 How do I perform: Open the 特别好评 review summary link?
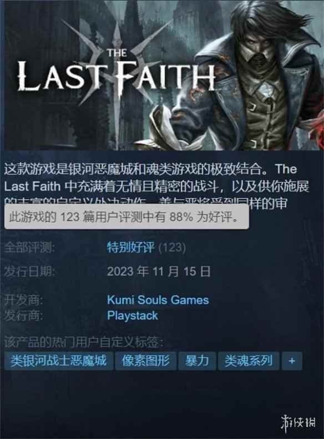pos(131,247)
